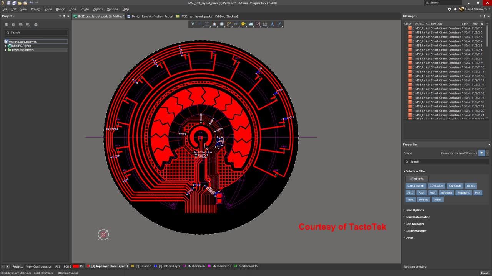Select the length tuning squiggle tool
Screen dimensions: 492x276
(x=236, y=24)
